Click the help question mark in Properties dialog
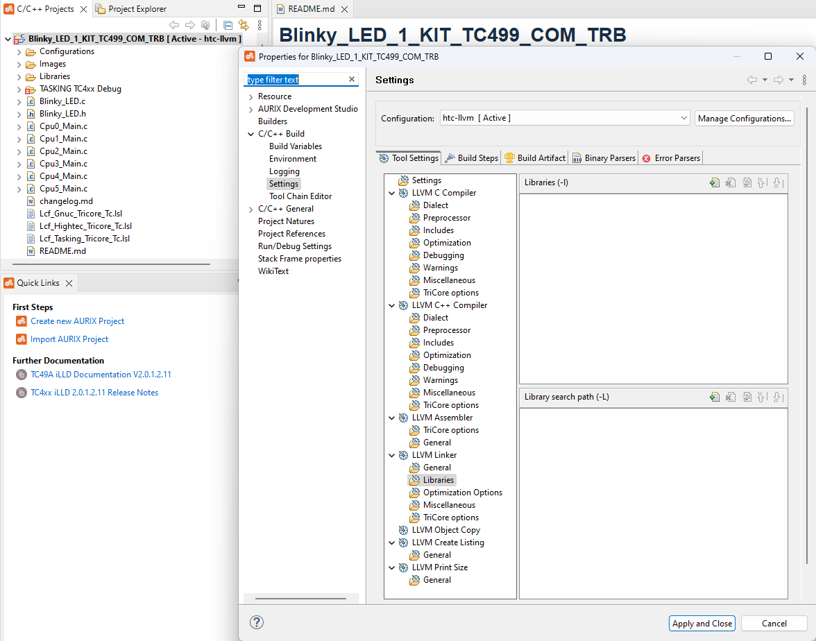The width and height of the screenshot is (816, 641). pos(257,623)
